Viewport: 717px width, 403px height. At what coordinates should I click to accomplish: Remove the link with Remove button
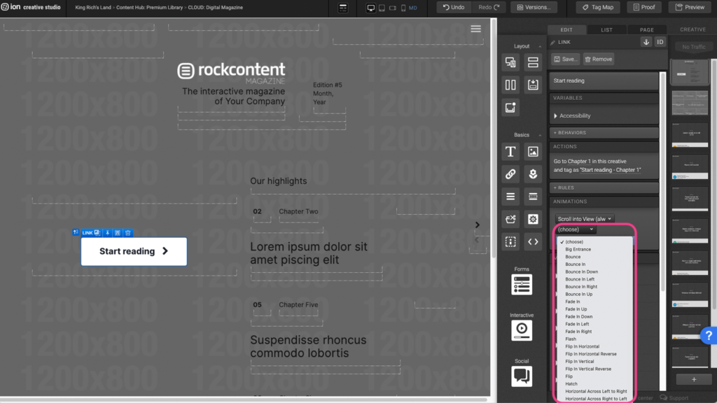tap(599, 59)
